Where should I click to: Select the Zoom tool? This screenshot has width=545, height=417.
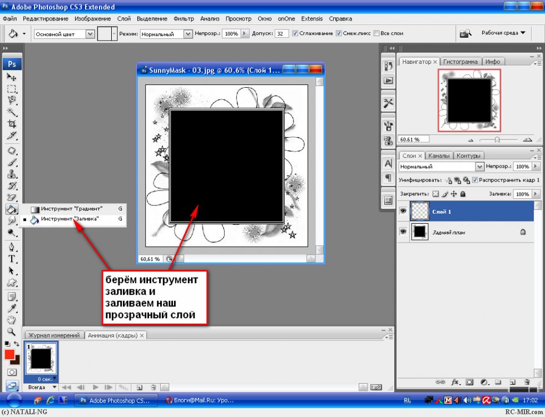tap(12, 331)
